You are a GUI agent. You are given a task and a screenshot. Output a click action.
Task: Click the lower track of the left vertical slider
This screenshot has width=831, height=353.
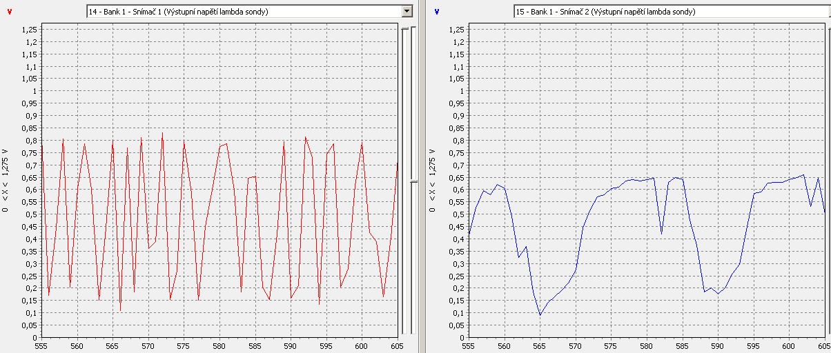(404, 276)
